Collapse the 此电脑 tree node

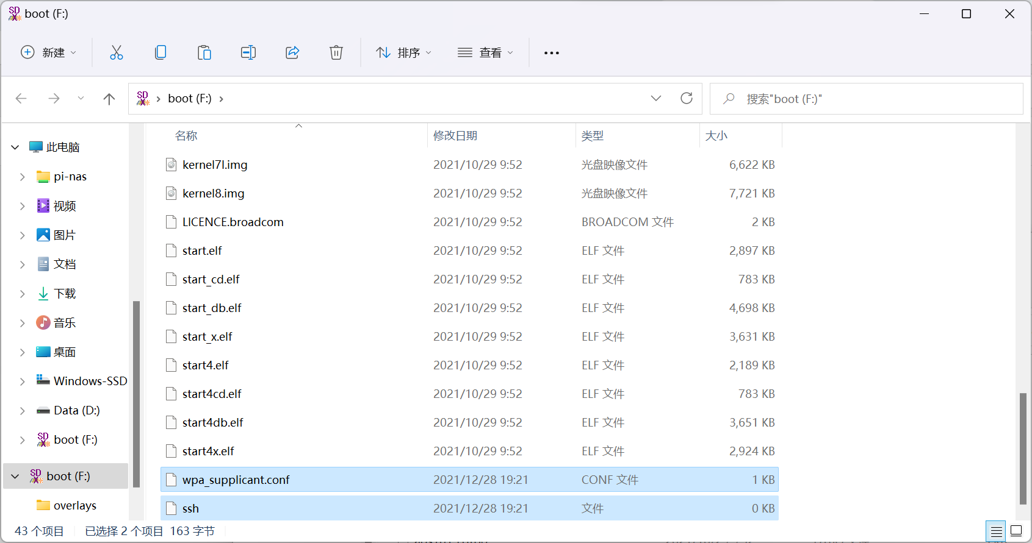(15, 147)
